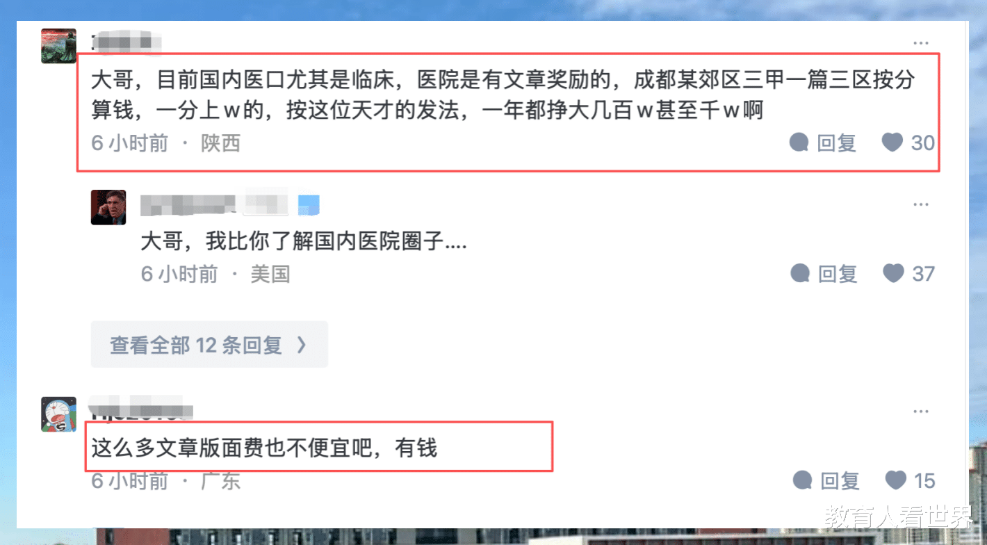Click the reply bubble icon on 广东 comment

803,480
